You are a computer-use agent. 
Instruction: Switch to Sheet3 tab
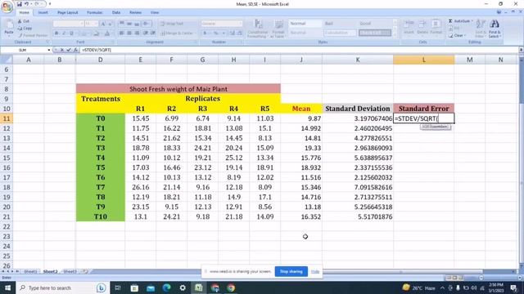(70, 272)
